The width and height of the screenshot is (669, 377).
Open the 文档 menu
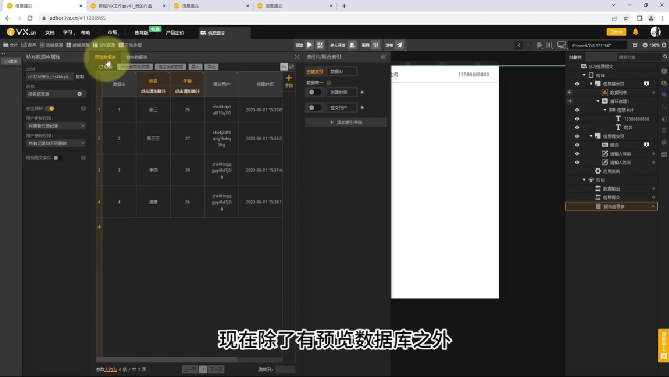[50, 32]
